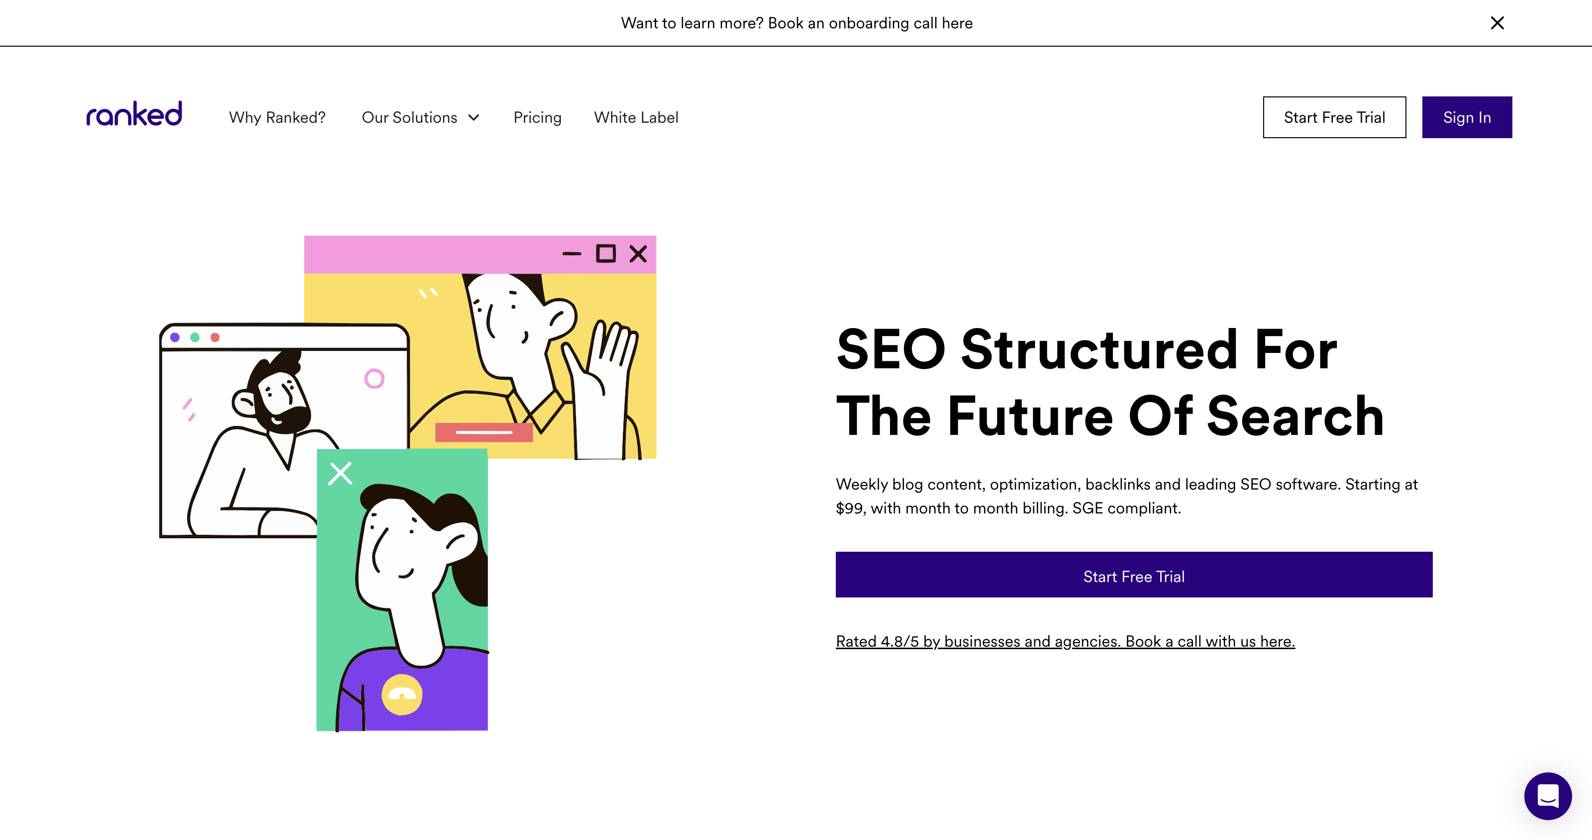Navigate to White Label
This screenshot has width=1592, height=840.
pos(636,117)
